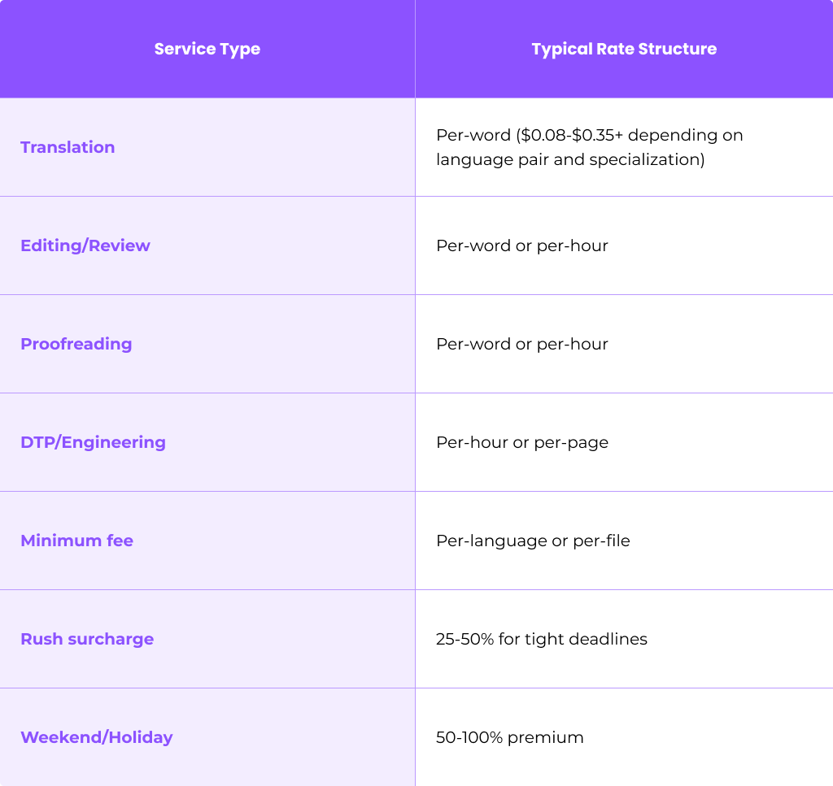Viewport: 833px width, 786px height.
Task: Click the word 'Type' in the header
Action: 240,50
